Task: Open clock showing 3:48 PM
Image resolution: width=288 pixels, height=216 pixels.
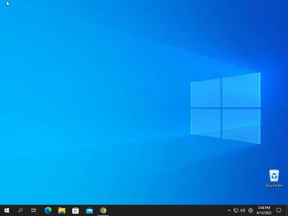Action: click(x=264, y=210)
